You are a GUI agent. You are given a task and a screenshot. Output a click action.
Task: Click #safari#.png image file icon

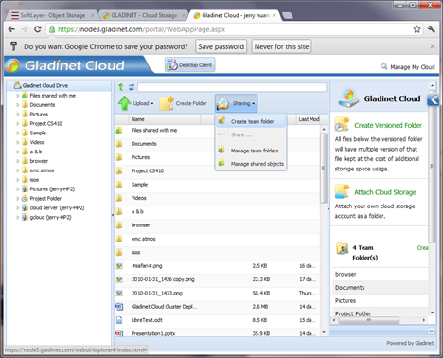119,266
